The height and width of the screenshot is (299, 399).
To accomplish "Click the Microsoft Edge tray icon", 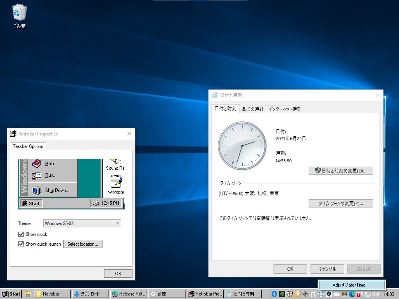I will click(352, 294).
